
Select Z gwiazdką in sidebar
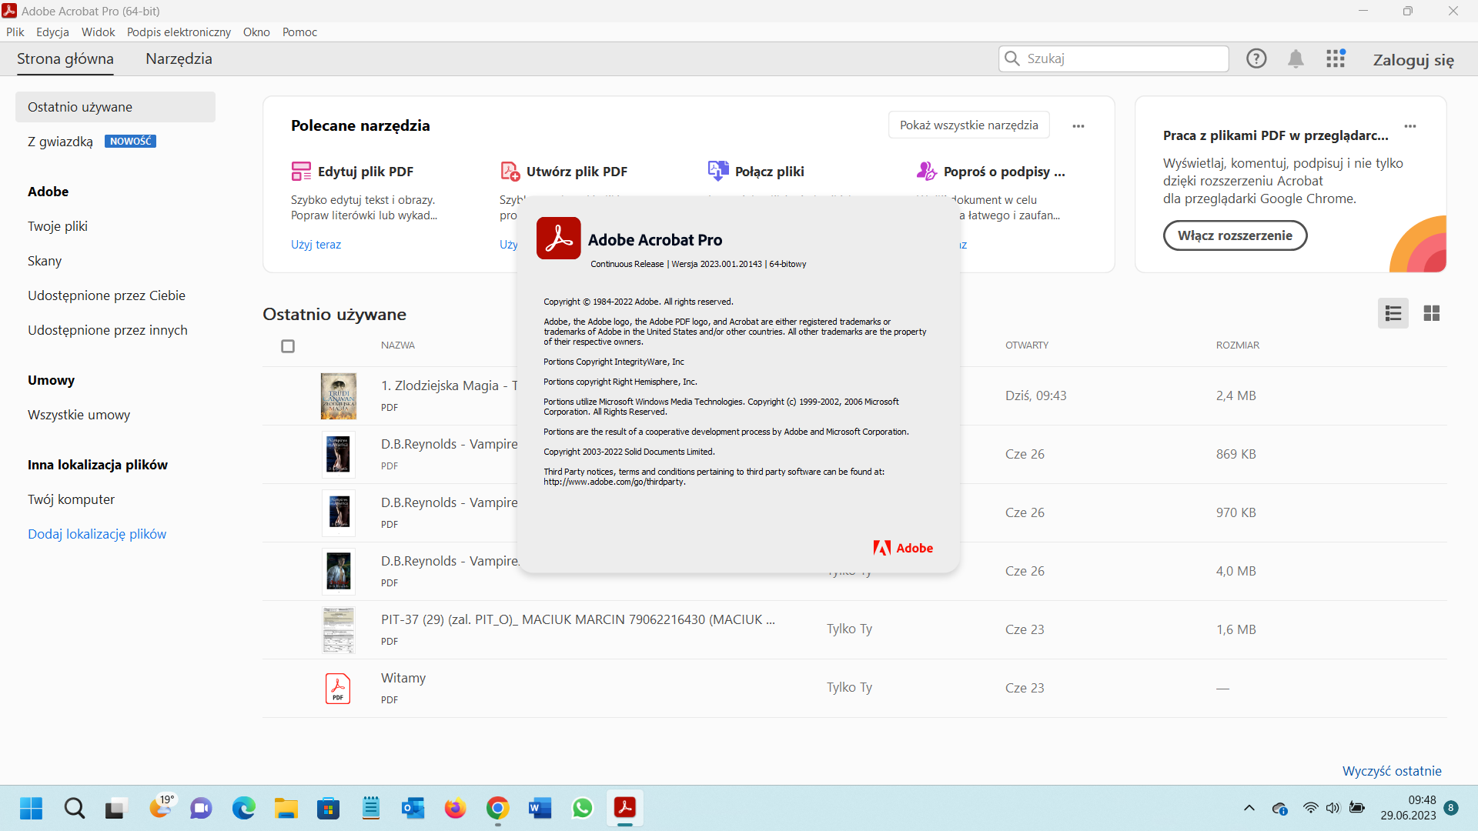point(60,142)
